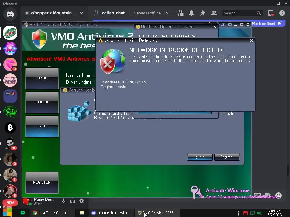Deafen with the headphones icon
This screenshot has height=217, width=290.
[x=72, y=201]
